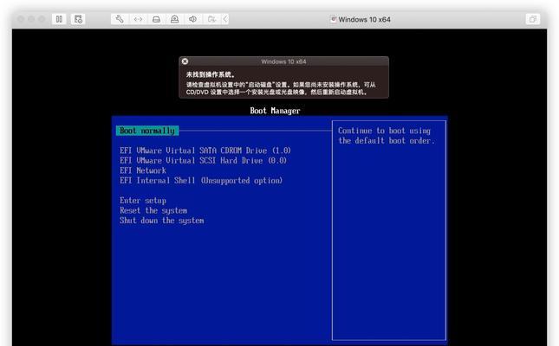Viewport: 559px width, 346px height.
Task: Choose the Shut down the system option
Action: pyautogui.click(x=161, y=221)
